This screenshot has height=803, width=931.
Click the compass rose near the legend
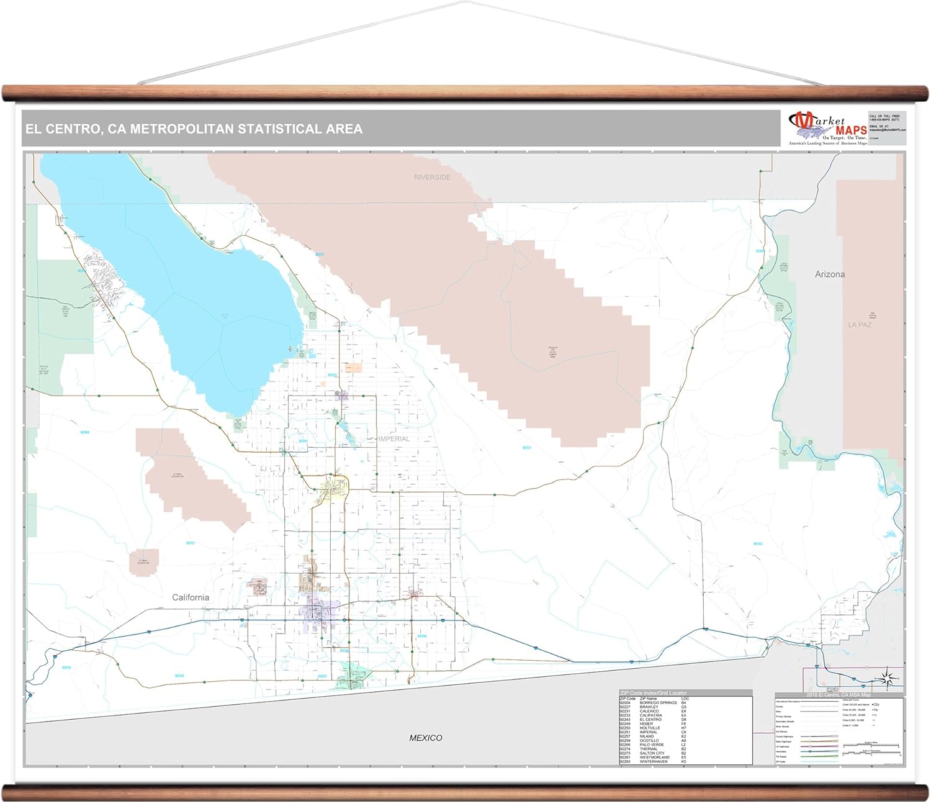tap(888, 678)
